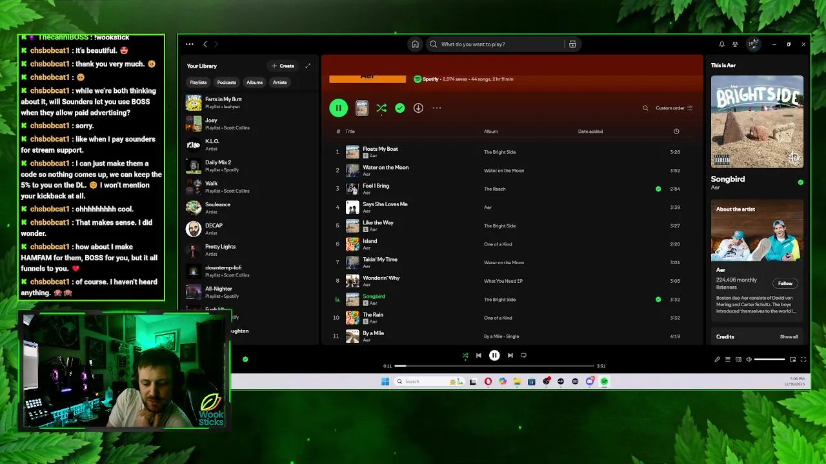Screen dimensions: 826x464
Task: Sort by duration clock column header
Action: coord(676,131)
